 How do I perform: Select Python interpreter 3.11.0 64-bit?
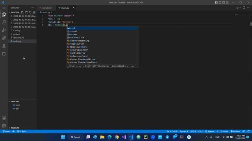point(222,132)
